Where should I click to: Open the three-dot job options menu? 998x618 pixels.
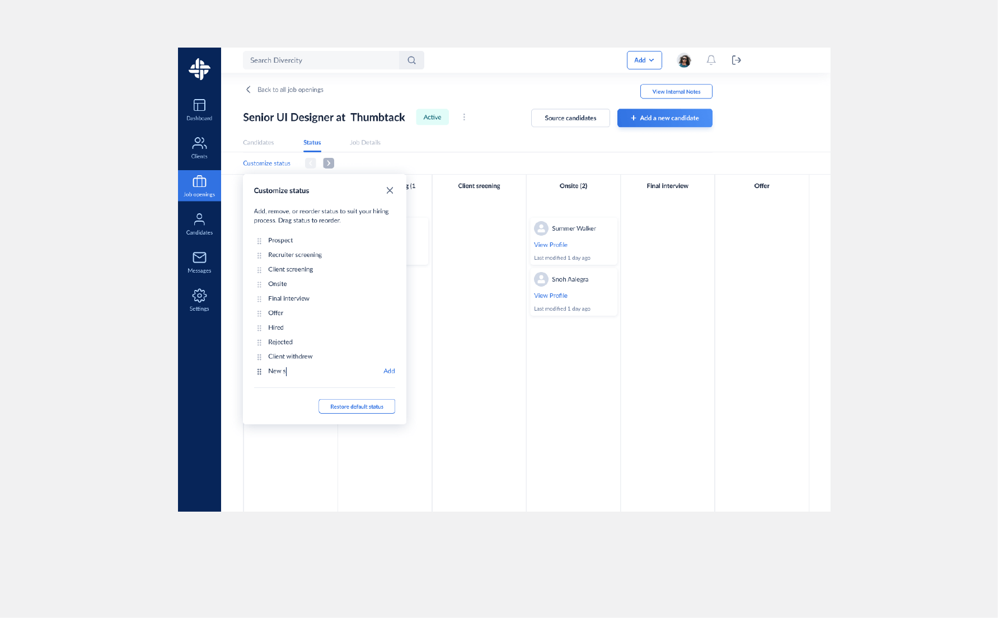(464, 117)
